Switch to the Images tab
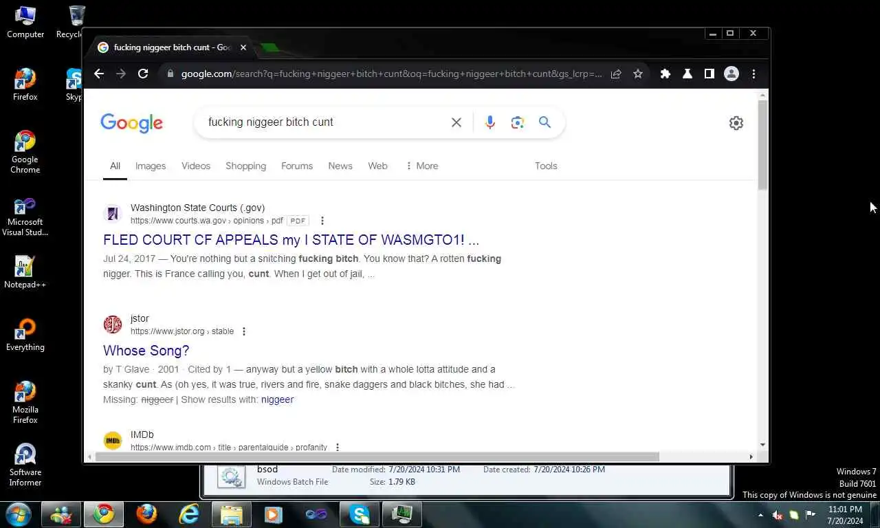This screenshot has width=880, height=528. click(151, 166)
